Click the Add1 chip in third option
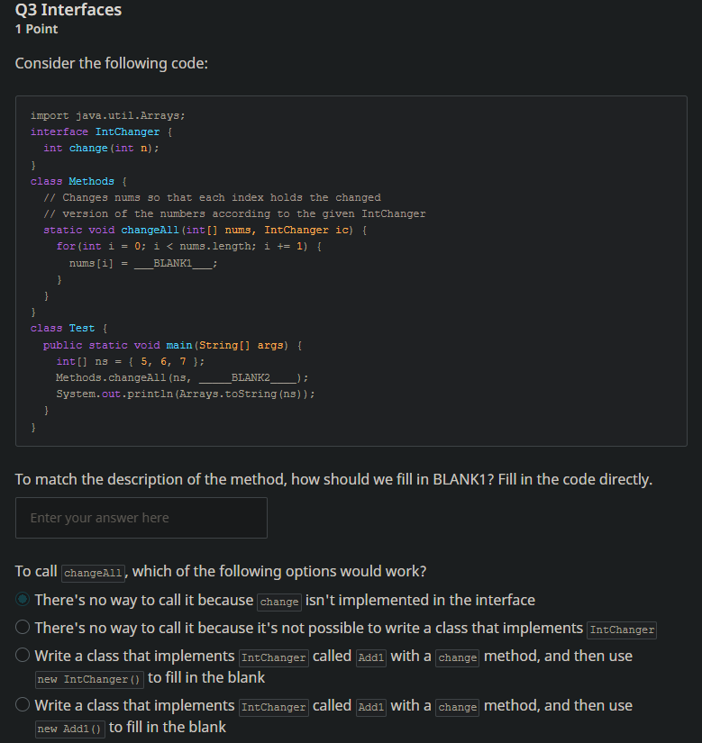 [370, 657]
